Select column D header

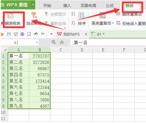click(x=82, y=50)
